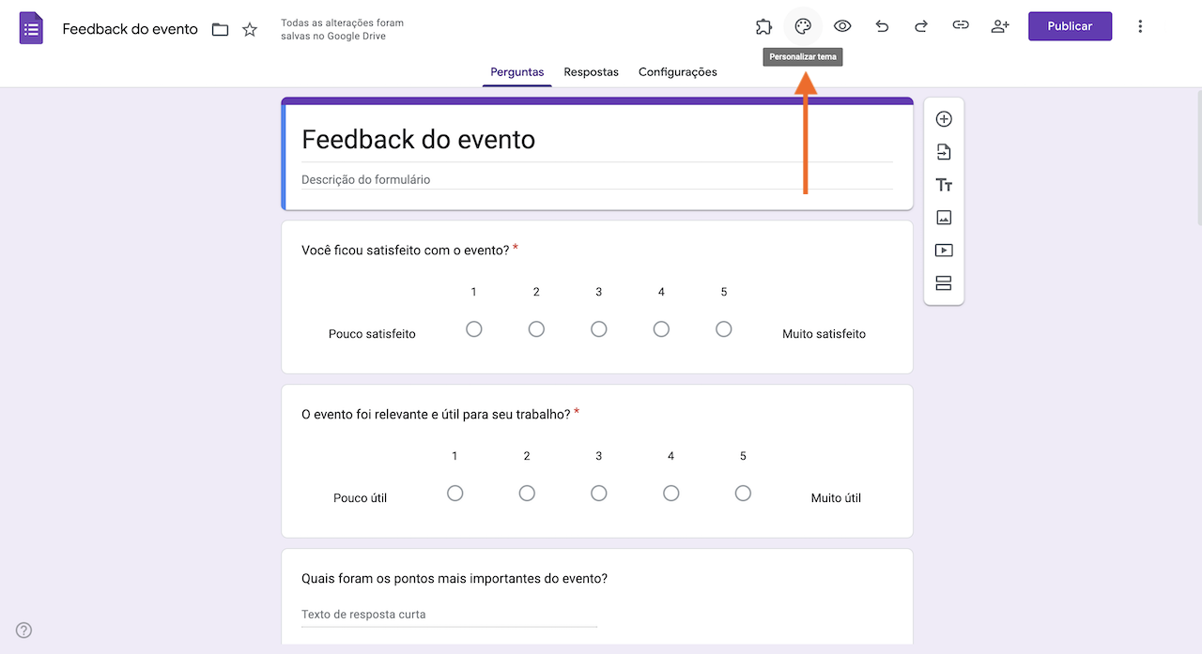
Task: Add a question with the plus circle icon
Action: coord(944,119)
